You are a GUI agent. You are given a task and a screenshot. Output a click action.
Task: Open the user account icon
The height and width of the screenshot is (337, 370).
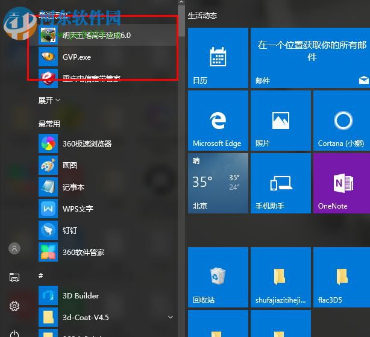tap(14, 248)
